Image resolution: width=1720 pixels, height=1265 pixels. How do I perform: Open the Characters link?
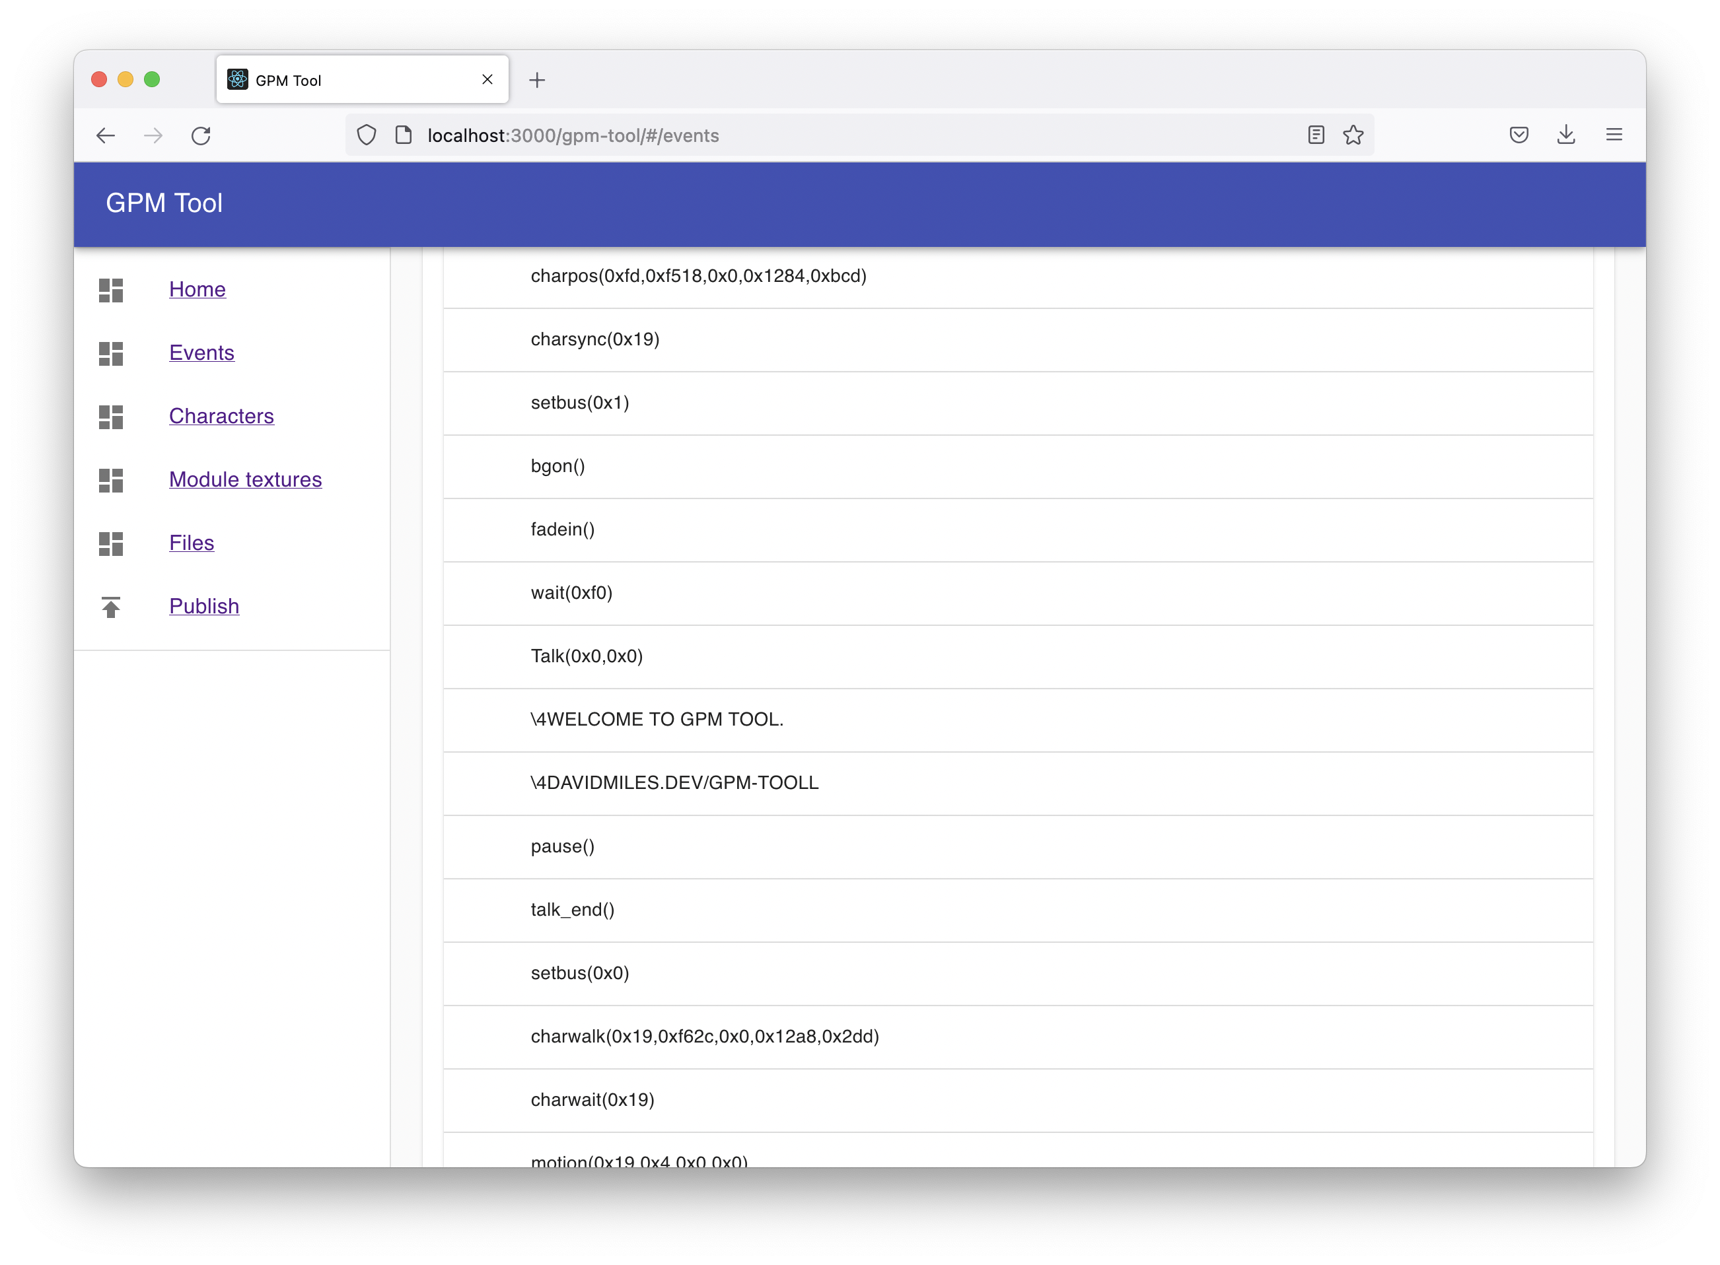[221, 417]
